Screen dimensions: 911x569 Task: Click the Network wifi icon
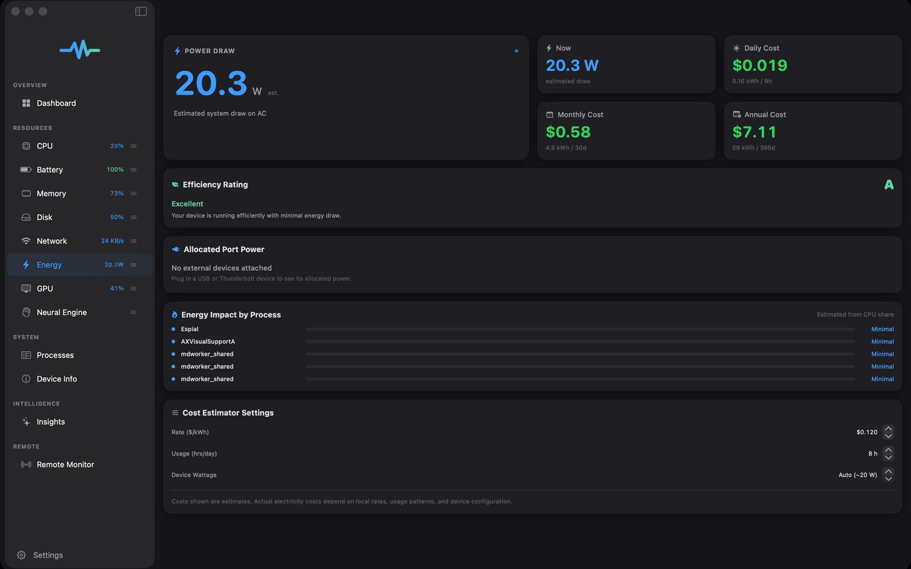(x=26, y=241)
